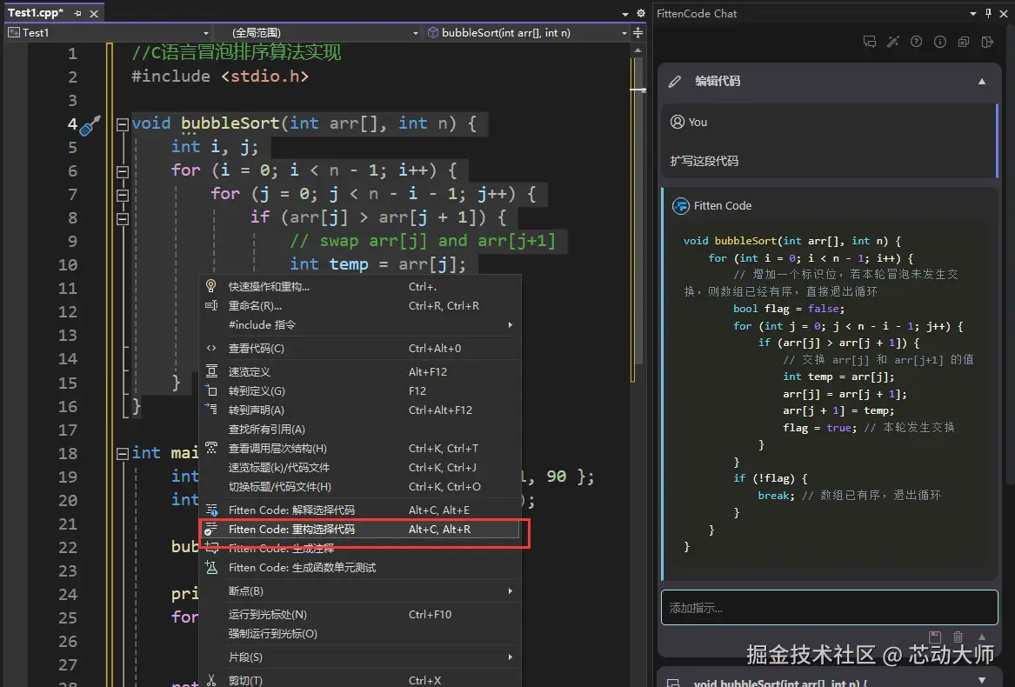Open new chat in FittenCode panel
This screenshot has width=1015, height=687.
(x=870, y=42)
